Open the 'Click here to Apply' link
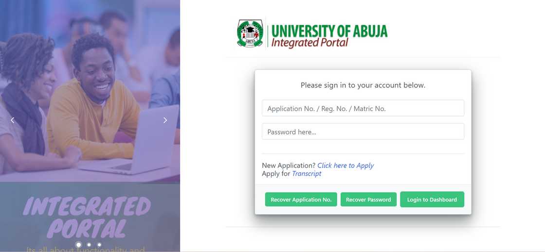 (x=345, y=166)
